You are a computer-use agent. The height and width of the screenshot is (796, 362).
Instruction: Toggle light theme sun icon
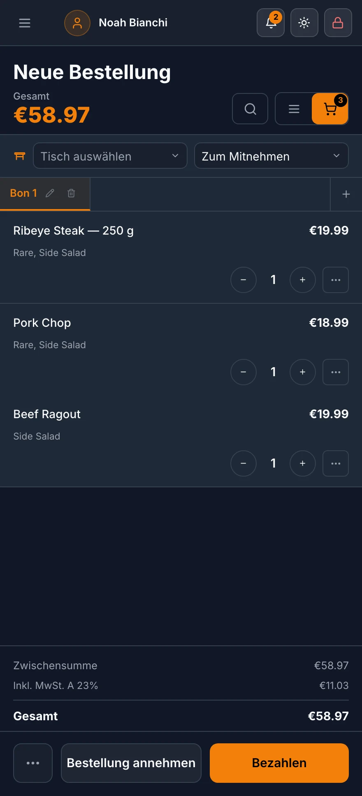pyautogui.click(x=304, y=23)
